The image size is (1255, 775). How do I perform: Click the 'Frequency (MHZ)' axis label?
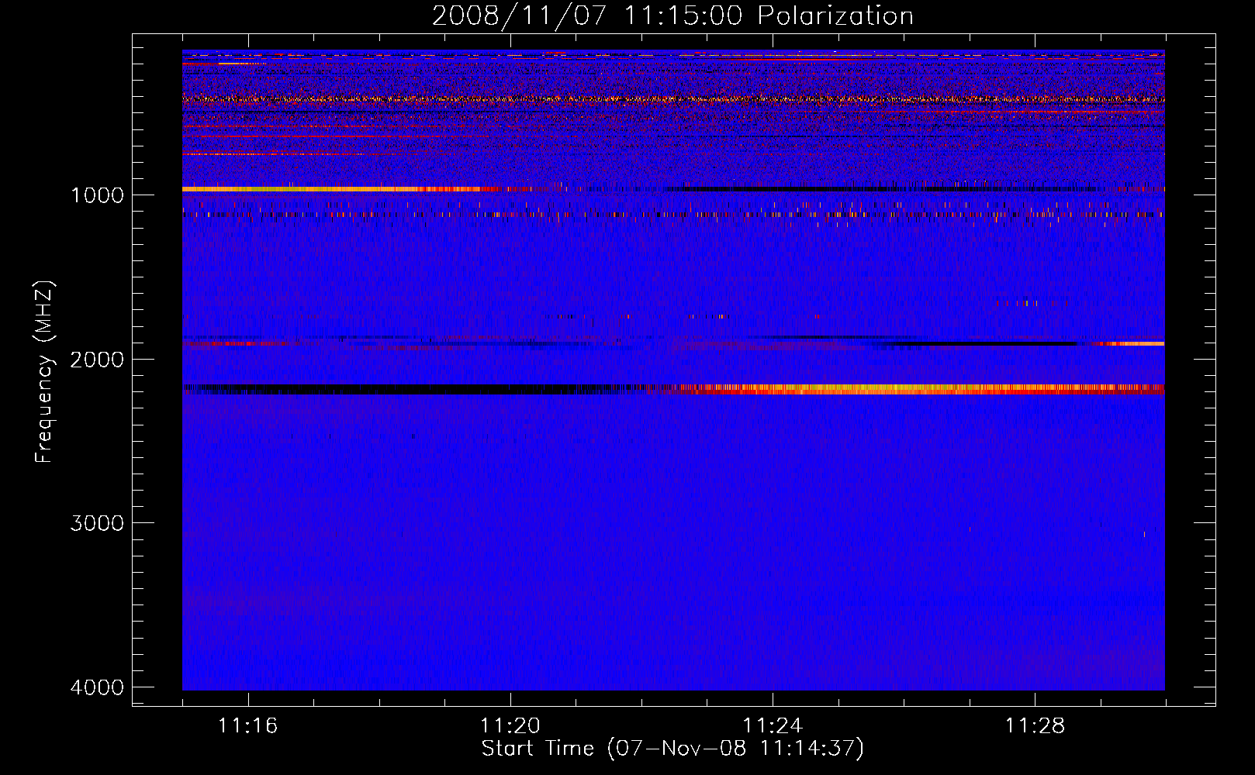[44, 372]
